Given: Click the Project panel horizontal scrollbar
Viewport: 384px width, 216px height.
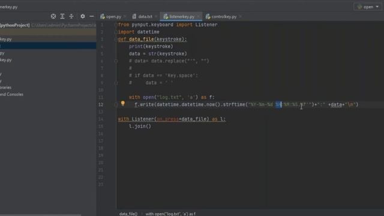Looking at the screenshot, I should click(x=40, y=215).
